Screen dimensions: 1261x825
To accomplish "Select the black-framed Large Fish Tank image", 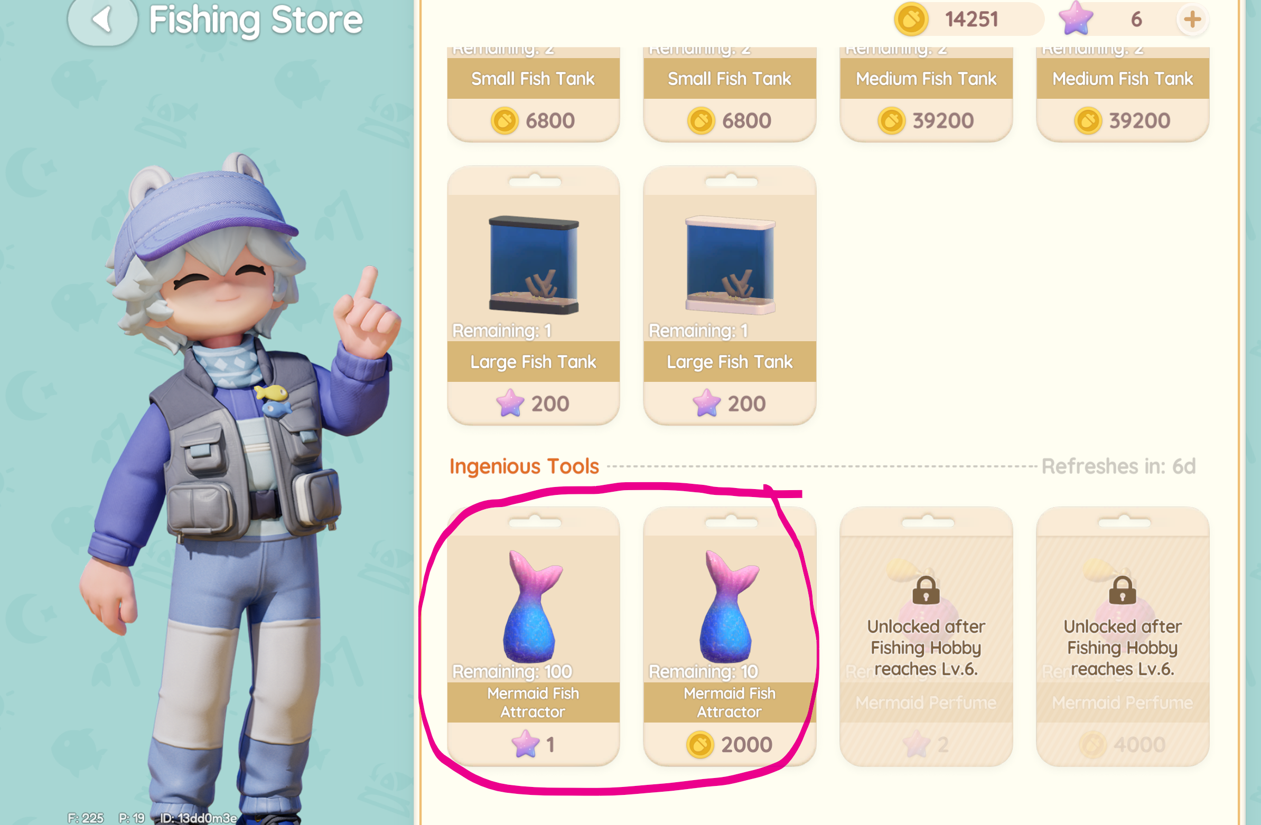I will tap(534, 265).
